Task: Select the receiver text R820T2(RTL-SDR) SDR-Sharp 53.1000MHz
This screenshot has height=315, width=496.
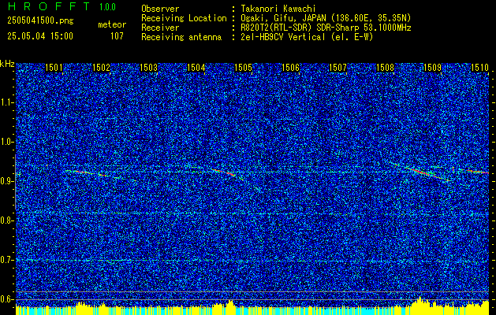Action: 326,28
